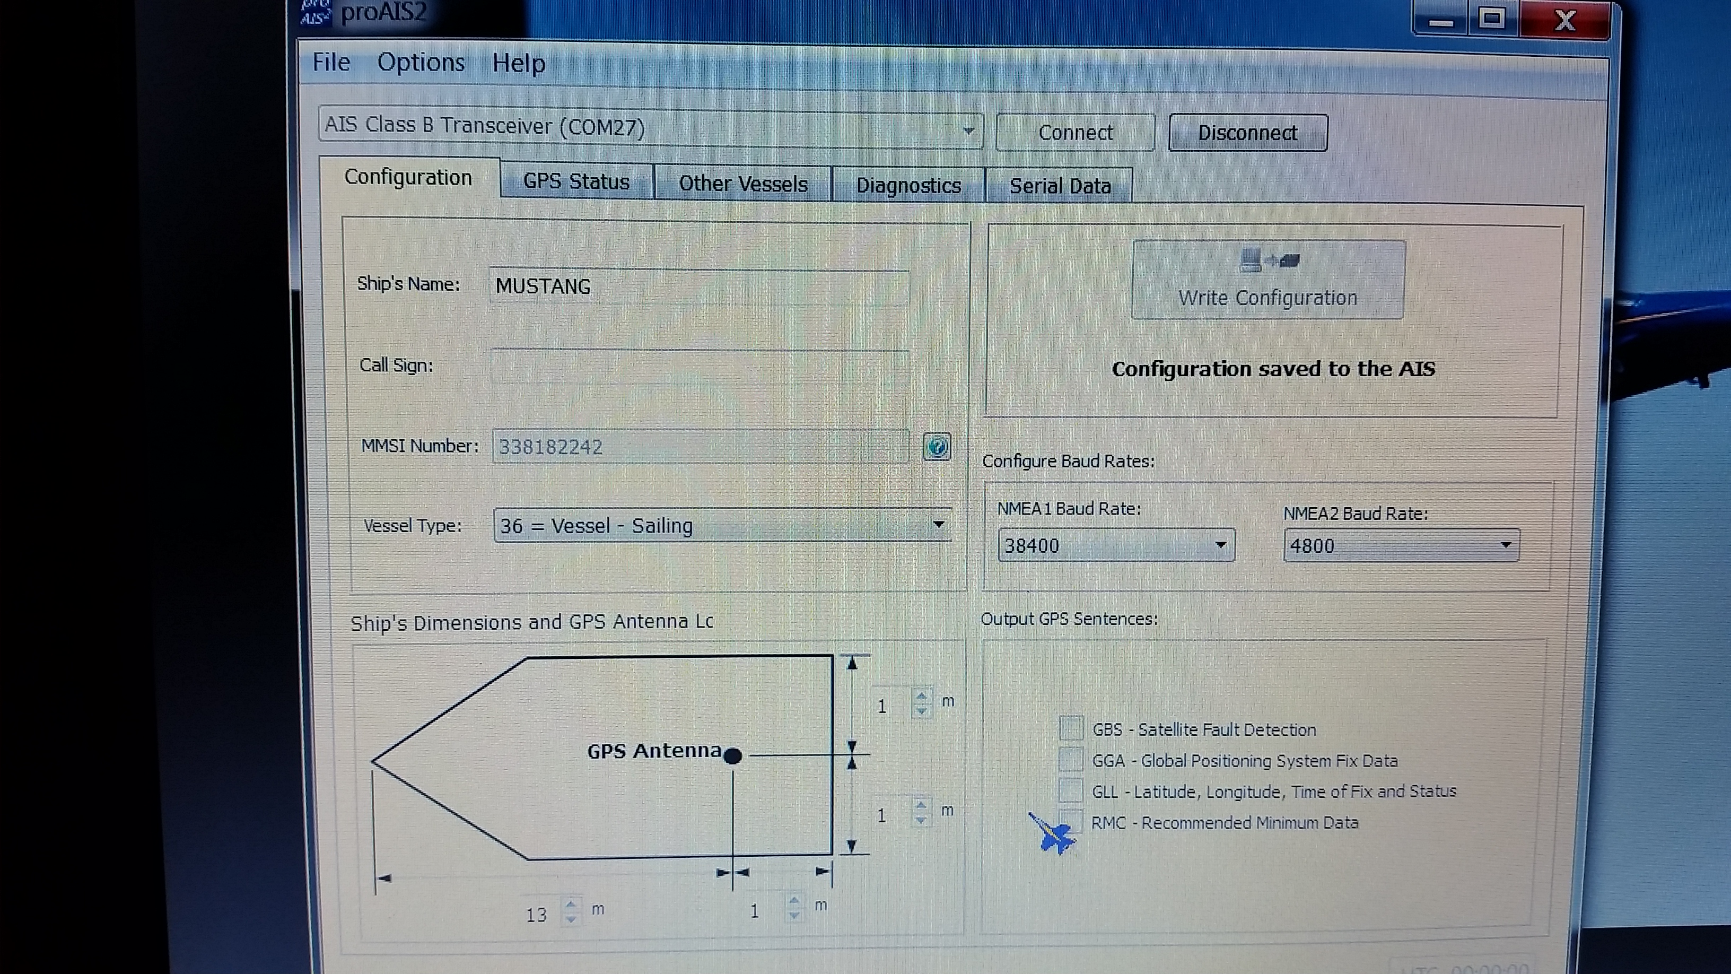The image size is (1731, 974).
Task: Increase the 13 m length spinner
Action: (571, 904)
